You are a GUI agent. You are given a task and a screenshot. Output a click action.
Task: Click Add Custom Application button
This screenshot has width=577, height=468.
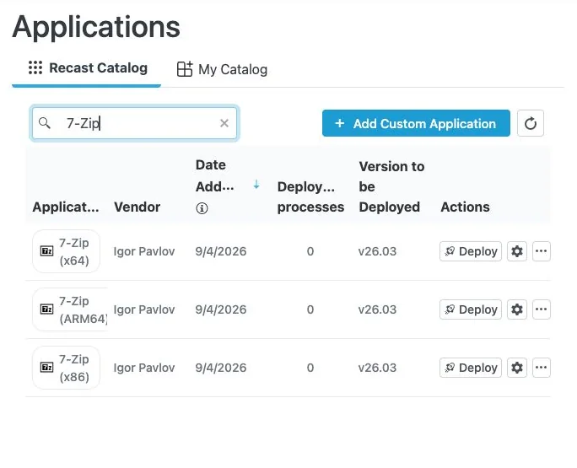pyautogui.click(x=416, y=123)
